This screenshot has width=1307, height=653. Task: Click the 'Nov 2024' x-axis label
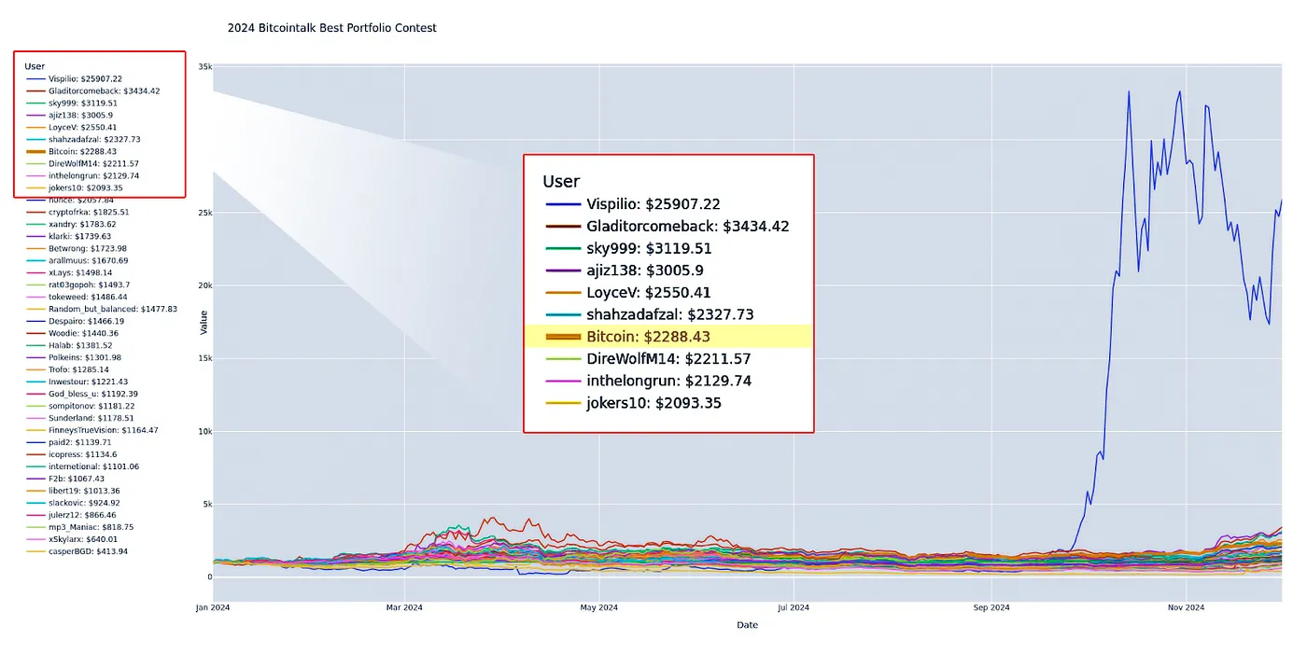1185,608
